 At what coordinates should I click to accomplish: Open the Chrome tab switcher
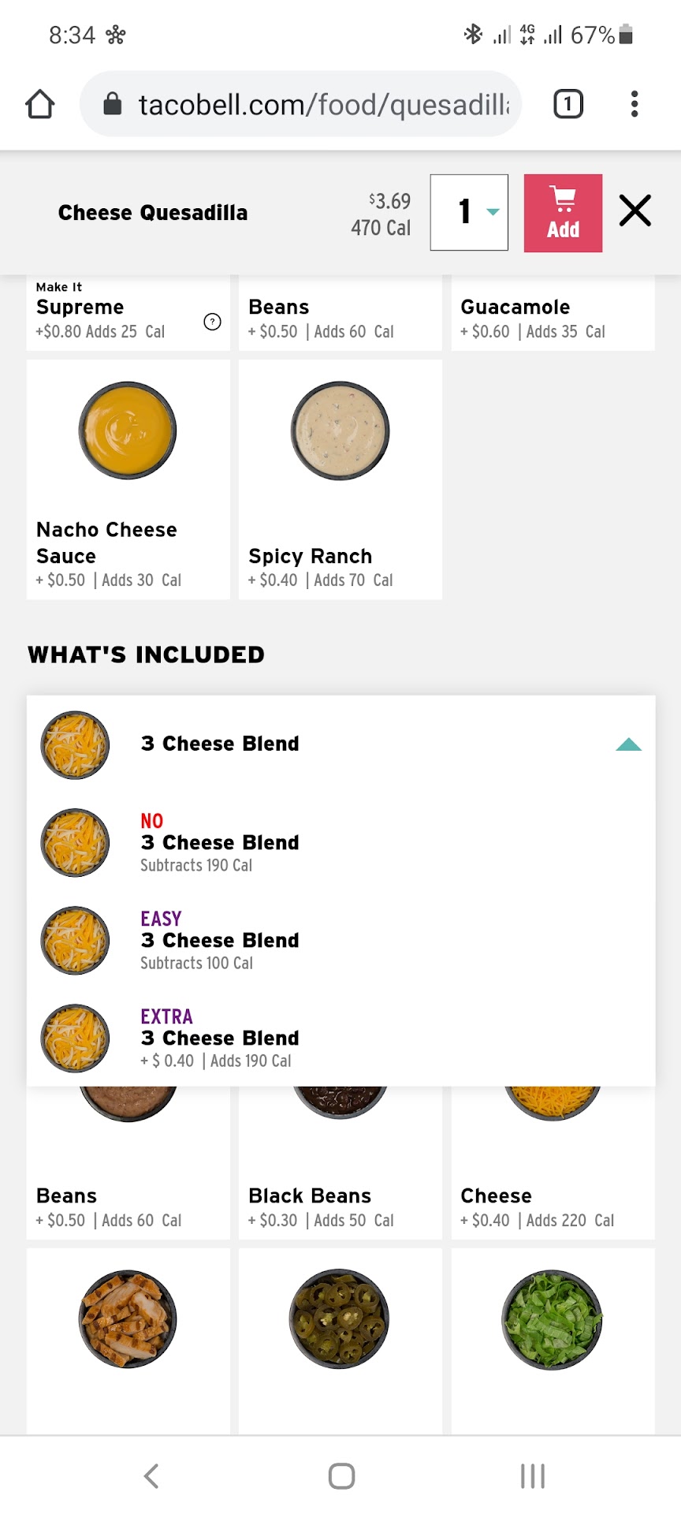(x=567, y=104)
